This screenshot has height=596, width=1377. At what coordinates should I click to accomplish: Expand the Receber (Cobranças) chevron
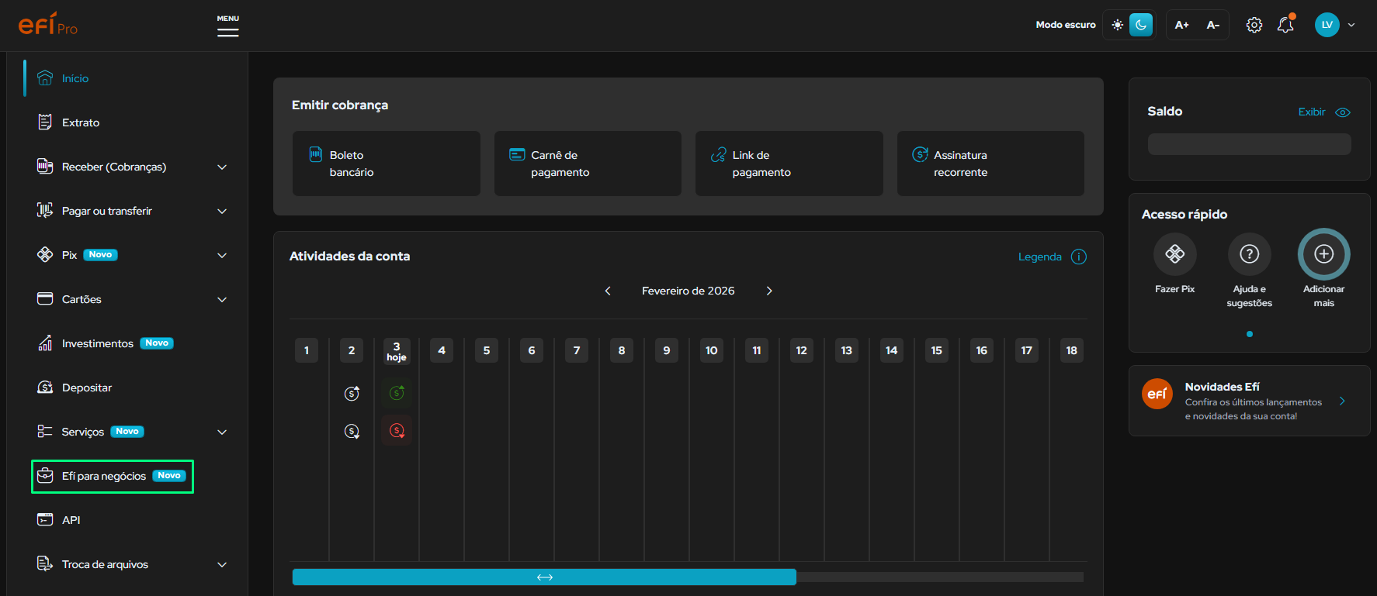(x=222, y=167)
